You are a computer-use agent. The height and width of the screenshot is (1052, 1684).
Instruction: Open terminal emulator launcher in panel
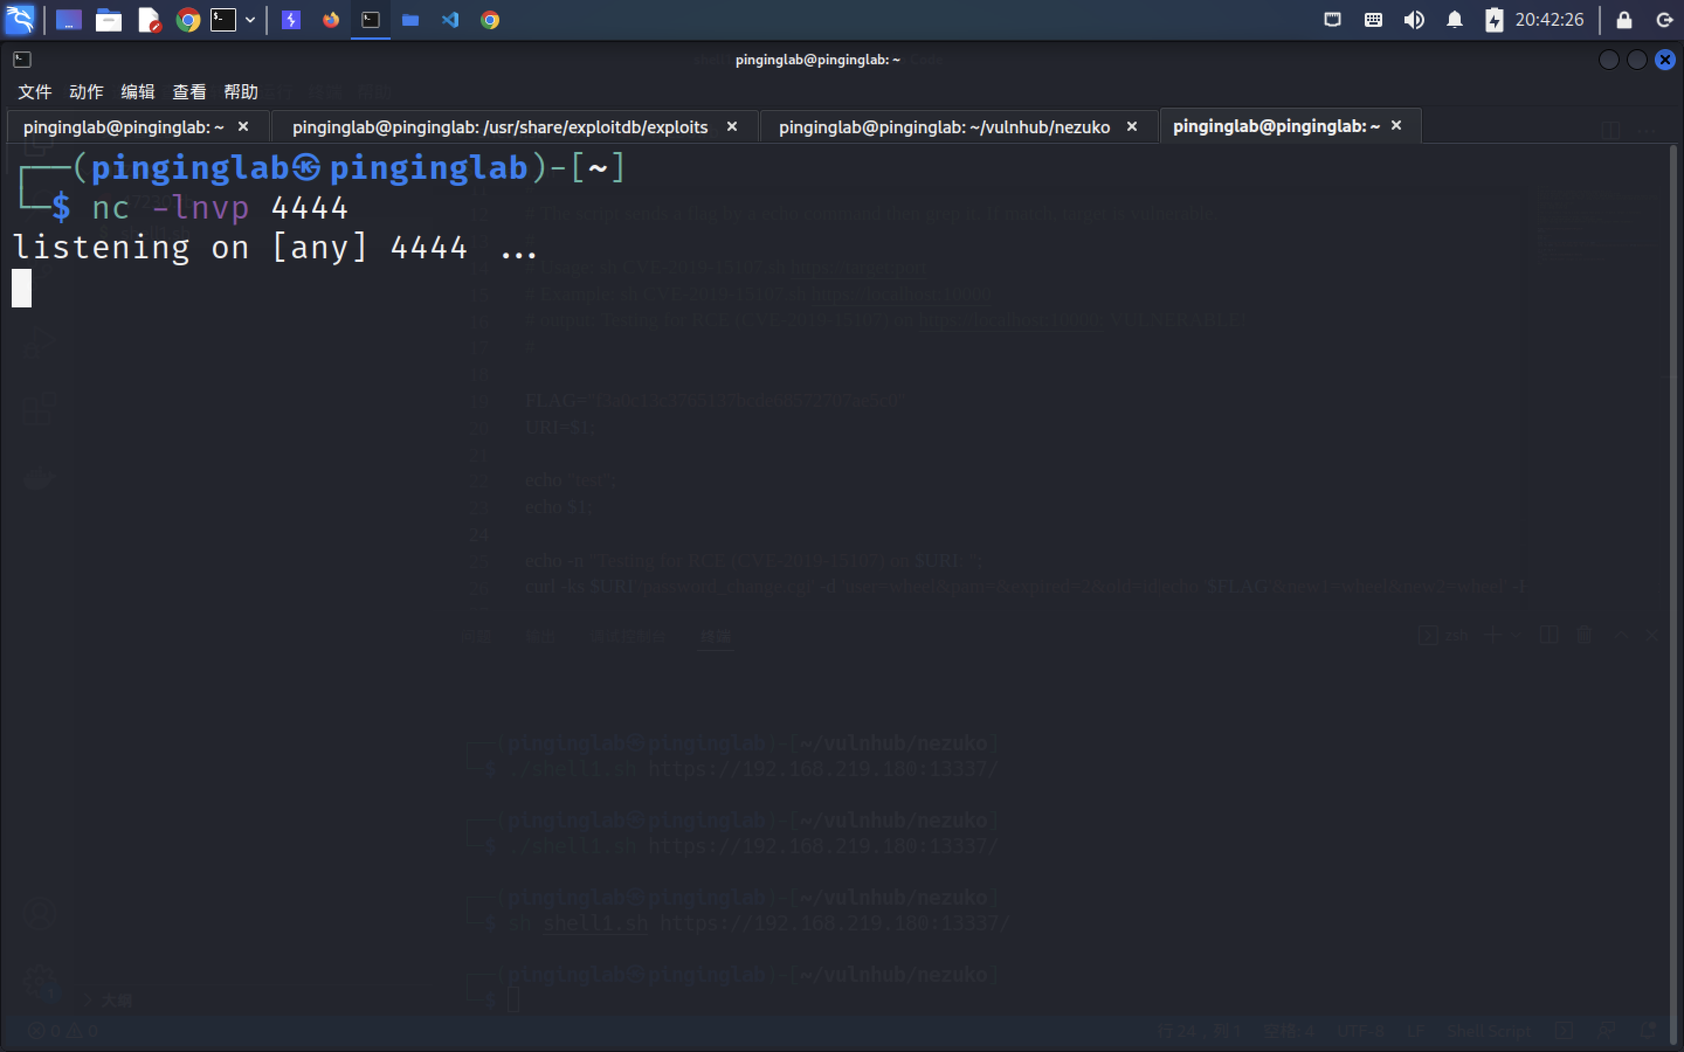(x=223, y=19)
